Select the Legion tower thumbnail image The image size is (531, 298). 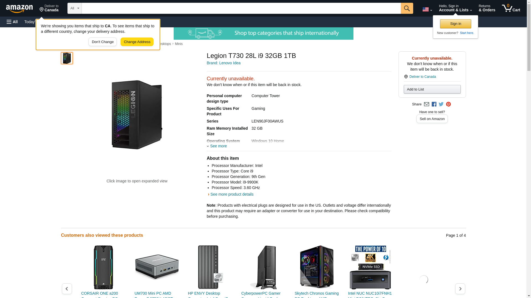point(67,58)
